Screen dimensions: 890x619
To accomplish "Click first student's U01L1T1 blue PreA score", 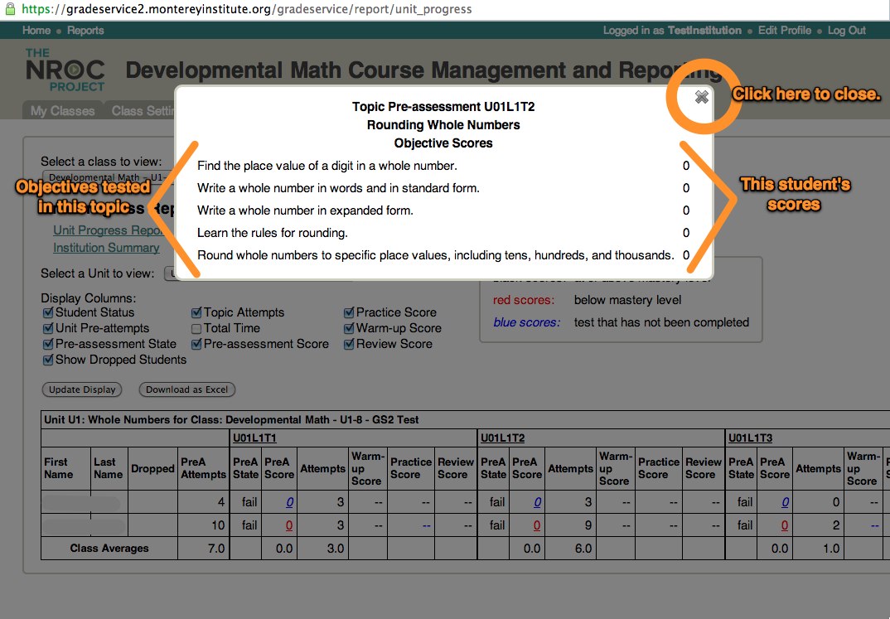I will point(289,502).
